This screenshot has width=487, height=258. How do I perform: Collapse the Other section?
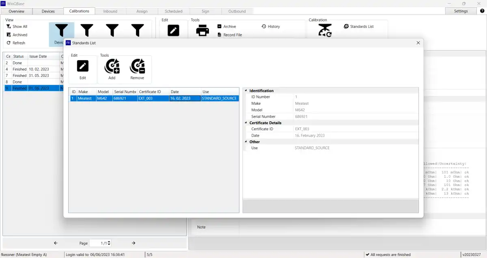[x=246, y=142]
